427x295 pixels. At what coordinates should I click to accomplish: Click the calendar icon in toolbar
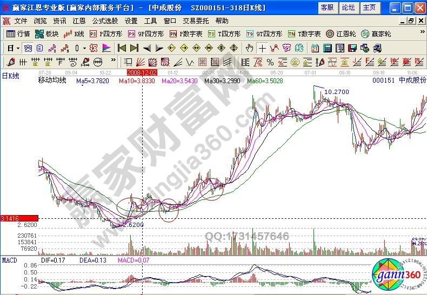coord(315,48)
